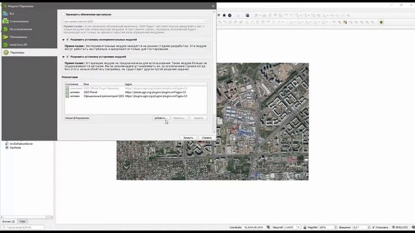Viewport: 415px width, 233px height.
Task: Click the blue circular icon in main toolbar
Action: 230,16
